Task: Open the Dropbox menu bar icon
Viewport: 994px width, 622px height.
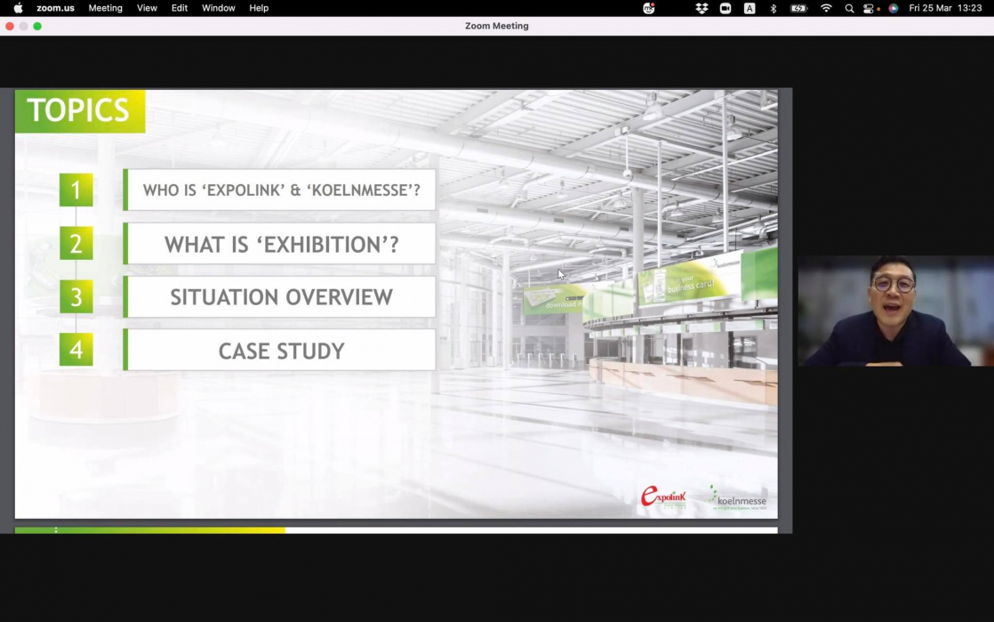Action: point(701,8)
